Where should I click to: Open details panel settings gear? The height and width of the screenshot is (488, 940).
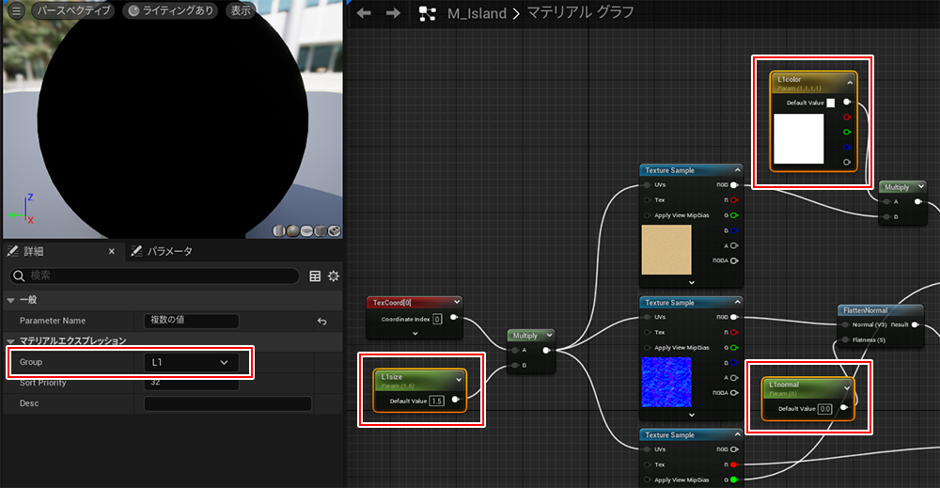point(333,276)
